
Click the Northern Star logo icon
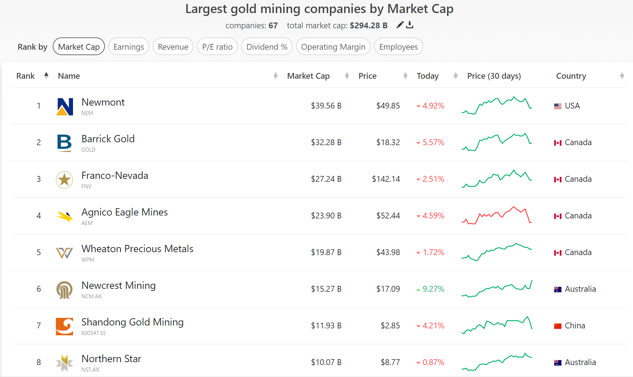65,363
